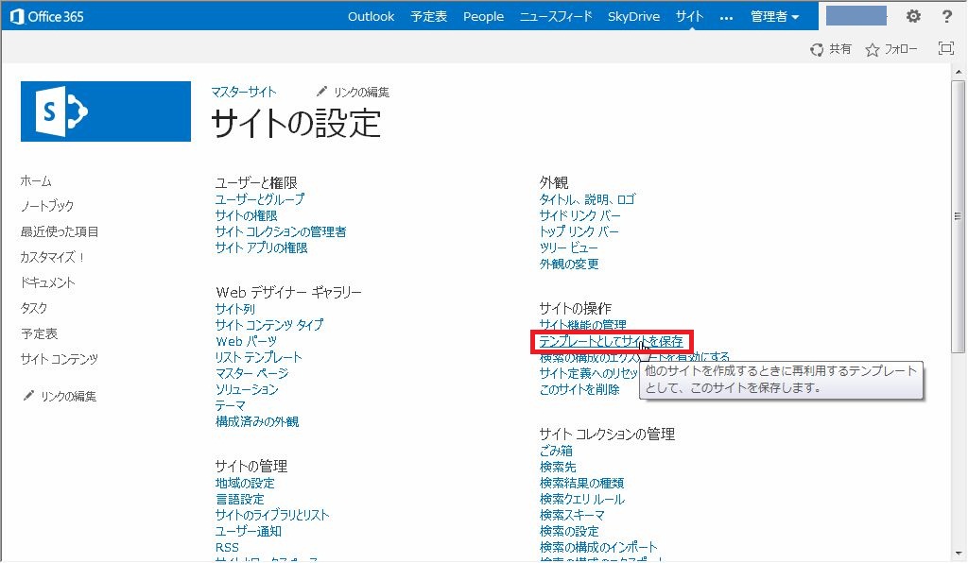Viewport: 968px width, 563px height.
Task: Open 予定表 in left navigation
Action: tap(39, 333)
